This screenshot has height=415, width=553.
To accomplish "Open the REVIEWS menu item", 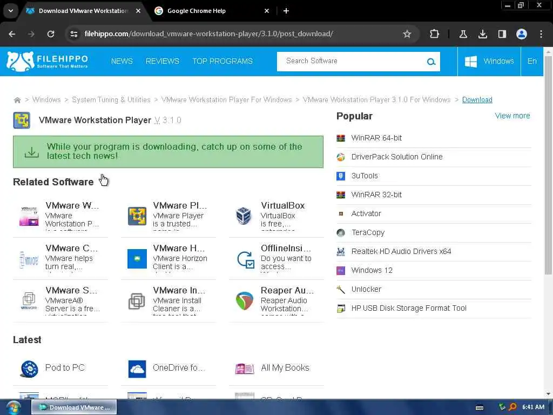I will click(x=163, y=62).
